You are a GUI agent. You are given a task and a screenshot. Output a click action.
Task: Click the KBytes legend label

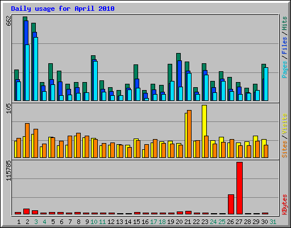coord(284,205)
